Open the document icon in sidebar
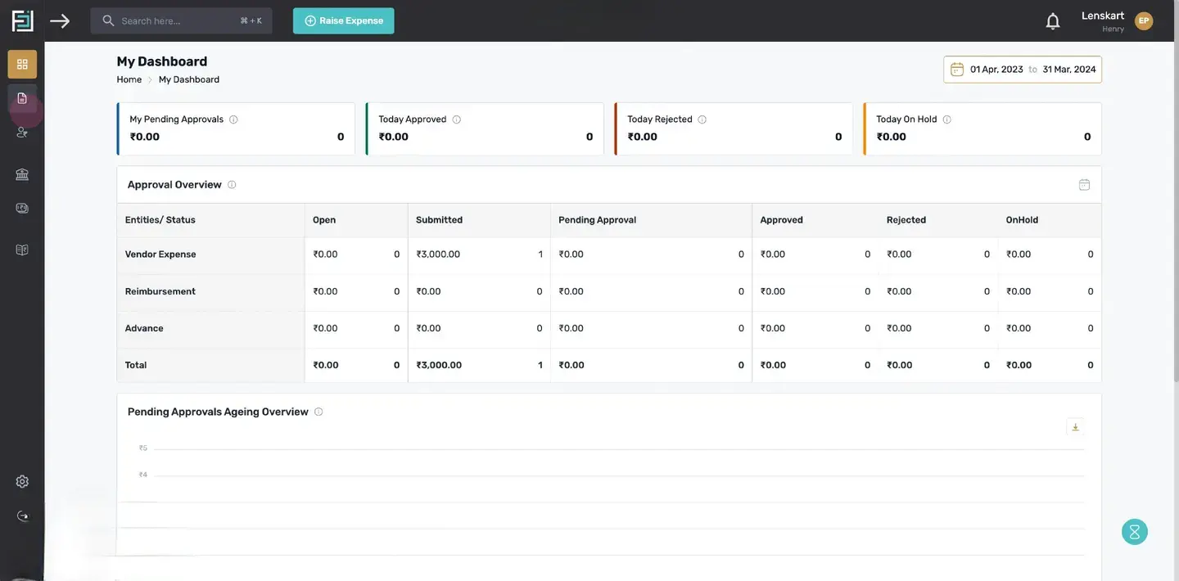 pos(22,98)
